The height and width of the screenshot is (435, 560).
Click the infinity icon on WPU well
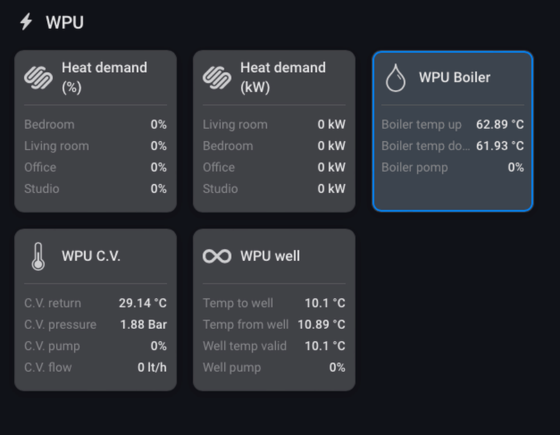[217, 256]
